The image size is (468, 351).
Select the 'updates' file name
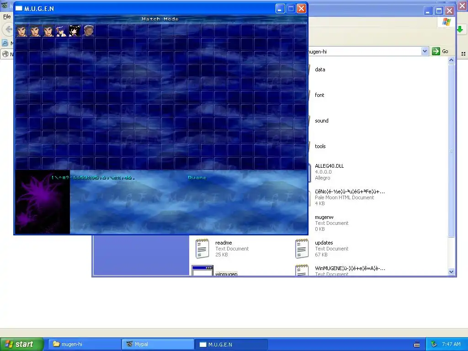click(324, 243)
